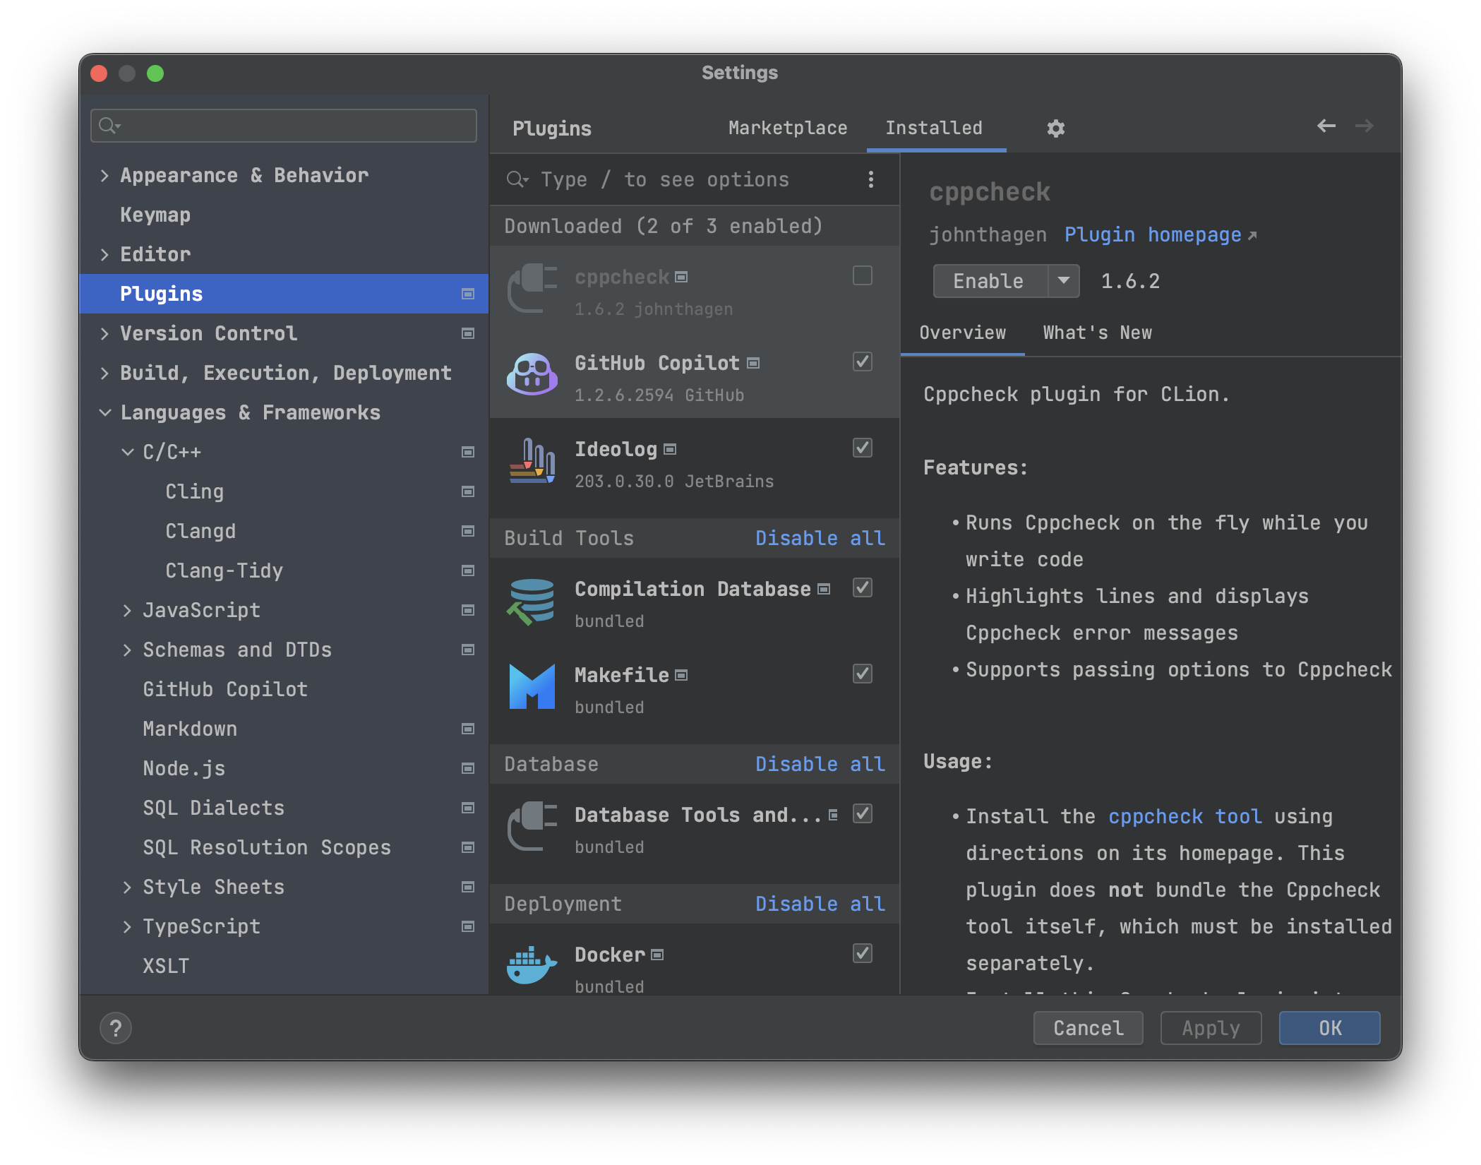Open the What's New tab
This screenshot has height=1165, width=1481.
point(1097,333)
